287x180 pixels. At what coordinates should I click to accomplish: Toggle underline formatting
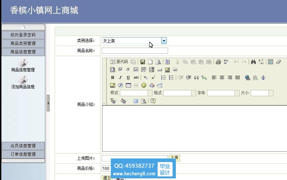128,78
